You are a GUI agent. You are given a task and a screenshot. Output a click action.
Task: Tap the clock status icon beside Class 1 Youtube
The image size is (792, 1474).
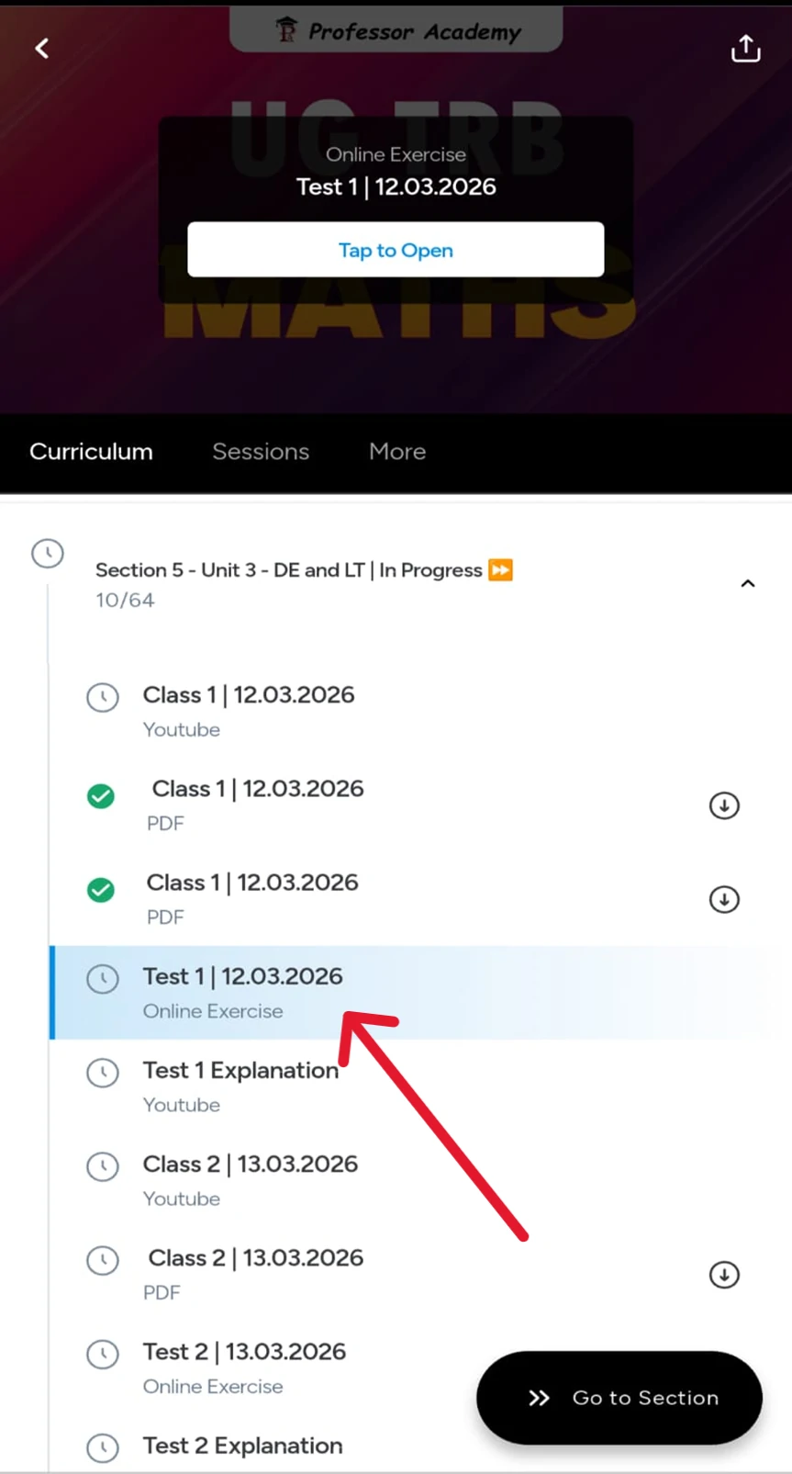[102, 697]
